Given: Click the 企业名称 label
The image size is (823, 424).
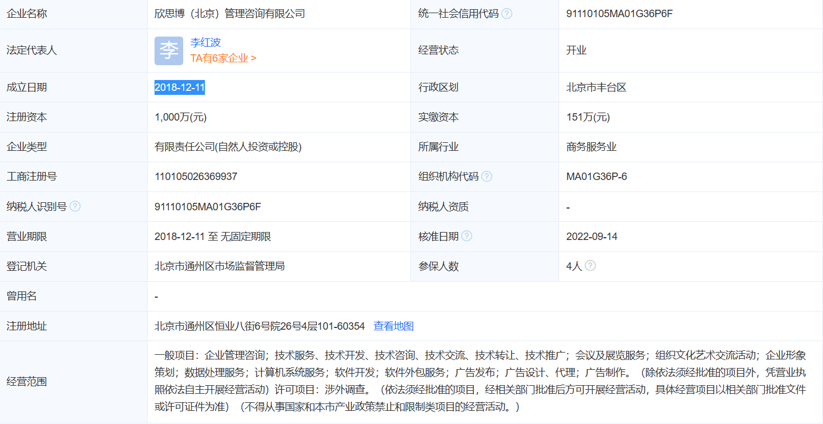Looking at the screenshot, I should coord(27,14).
